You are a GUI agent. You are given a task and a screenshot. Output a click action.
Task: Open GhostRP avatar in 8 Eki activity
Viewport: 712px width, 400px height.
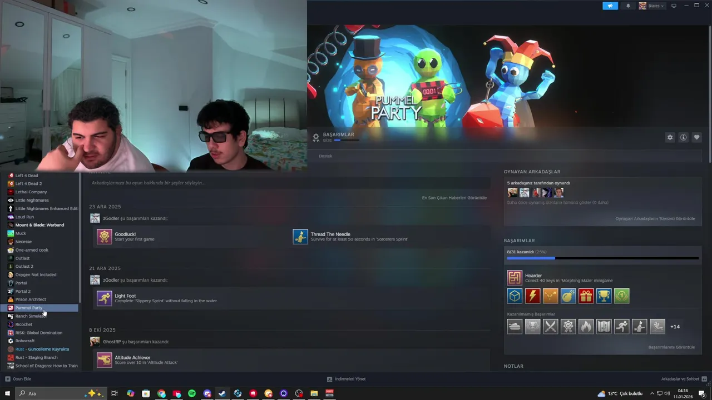click(x=95, y=342)
